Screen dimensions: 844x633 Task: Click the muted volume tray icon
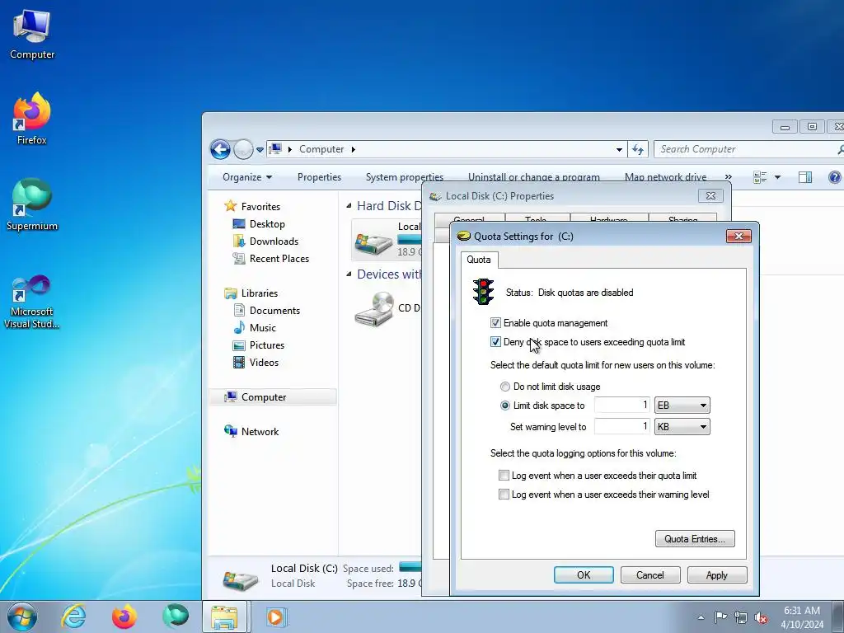761,617
